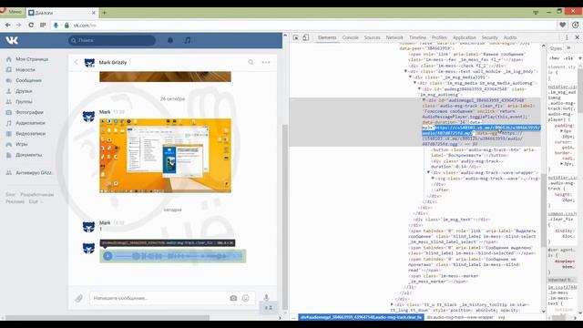Open Фотографии in left sidebar
The height and width of the screenshot is (328, 583).
[30, 112]
